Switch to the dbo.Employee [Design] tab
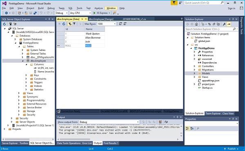The height and width of the screenshot is (151, 245). pyautogui.click(x=101, y=19)
